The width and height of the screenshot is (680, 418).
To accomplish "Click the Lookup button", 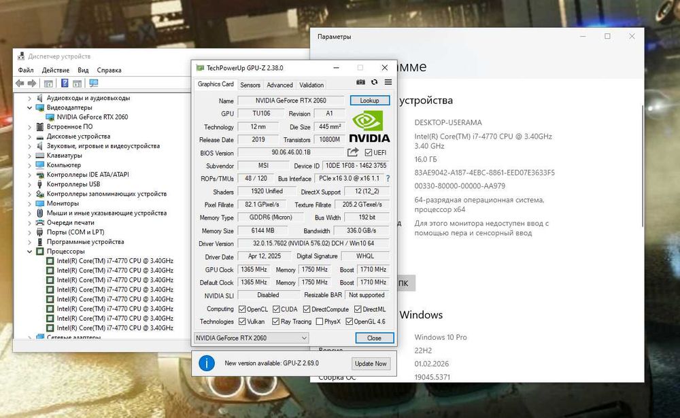I will (x=369, y=100).
